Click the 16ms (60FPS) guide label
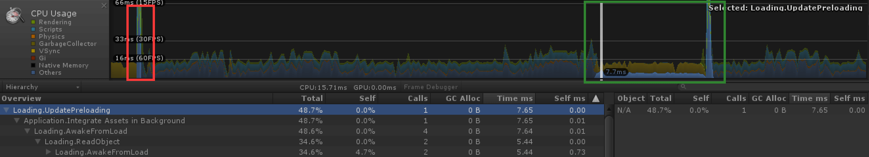Image resolution: width=869 pixels, height=157 pixels. [139, 58]
